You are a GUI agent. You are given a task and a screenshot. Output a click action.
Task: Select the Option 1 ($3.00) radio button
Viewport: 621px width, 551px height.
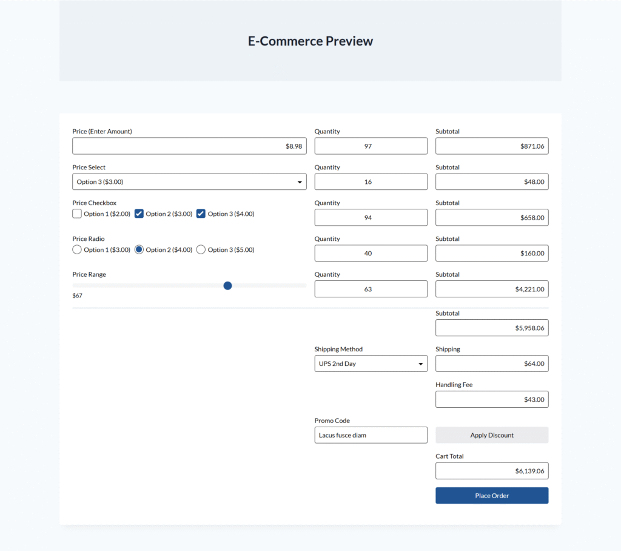pos(77,249)
